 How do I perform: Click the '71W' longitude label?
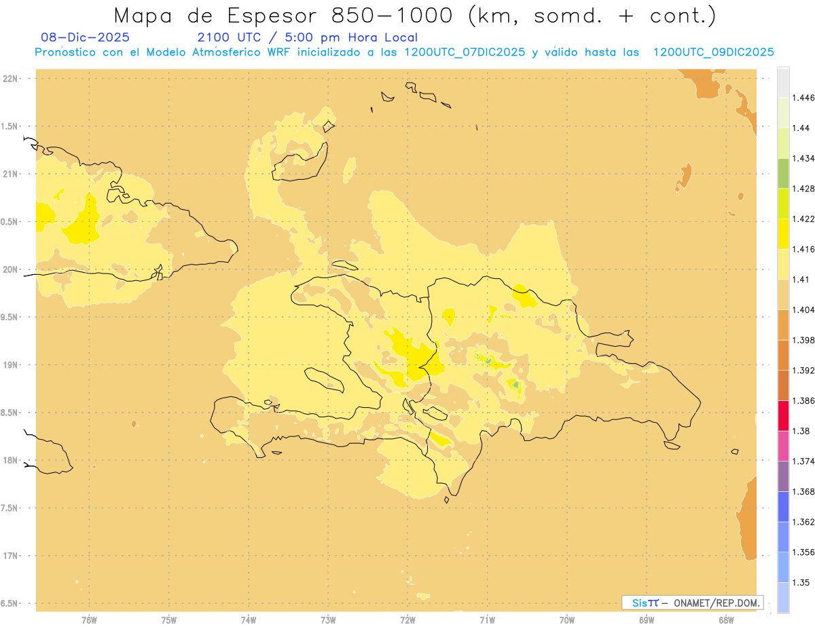tap(487, 620)
